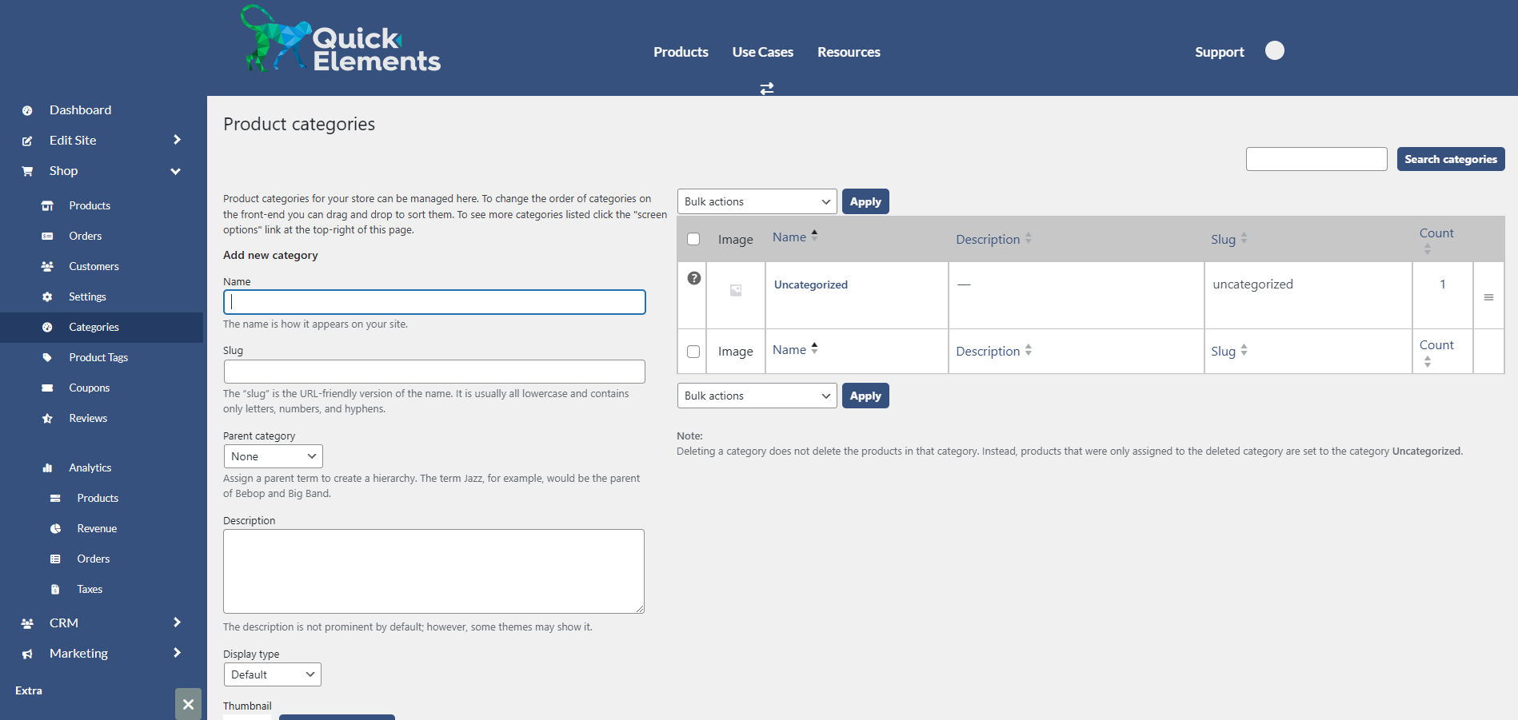Open Customers via the people icon
Image resolution: width=1518 pixels, height=720 pixels.
click(x=48, y=265)
